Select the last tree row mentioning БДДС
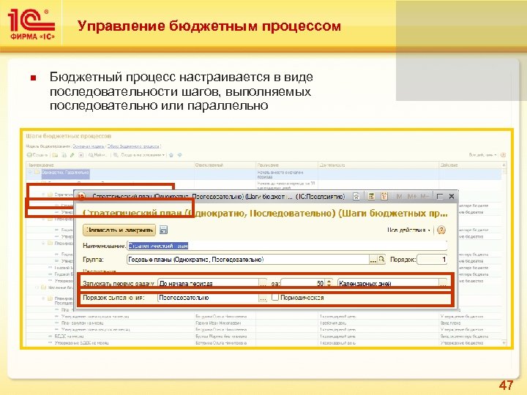Viewport: 527px width, 395px height. pyautogui.click(x=263, y=343)
